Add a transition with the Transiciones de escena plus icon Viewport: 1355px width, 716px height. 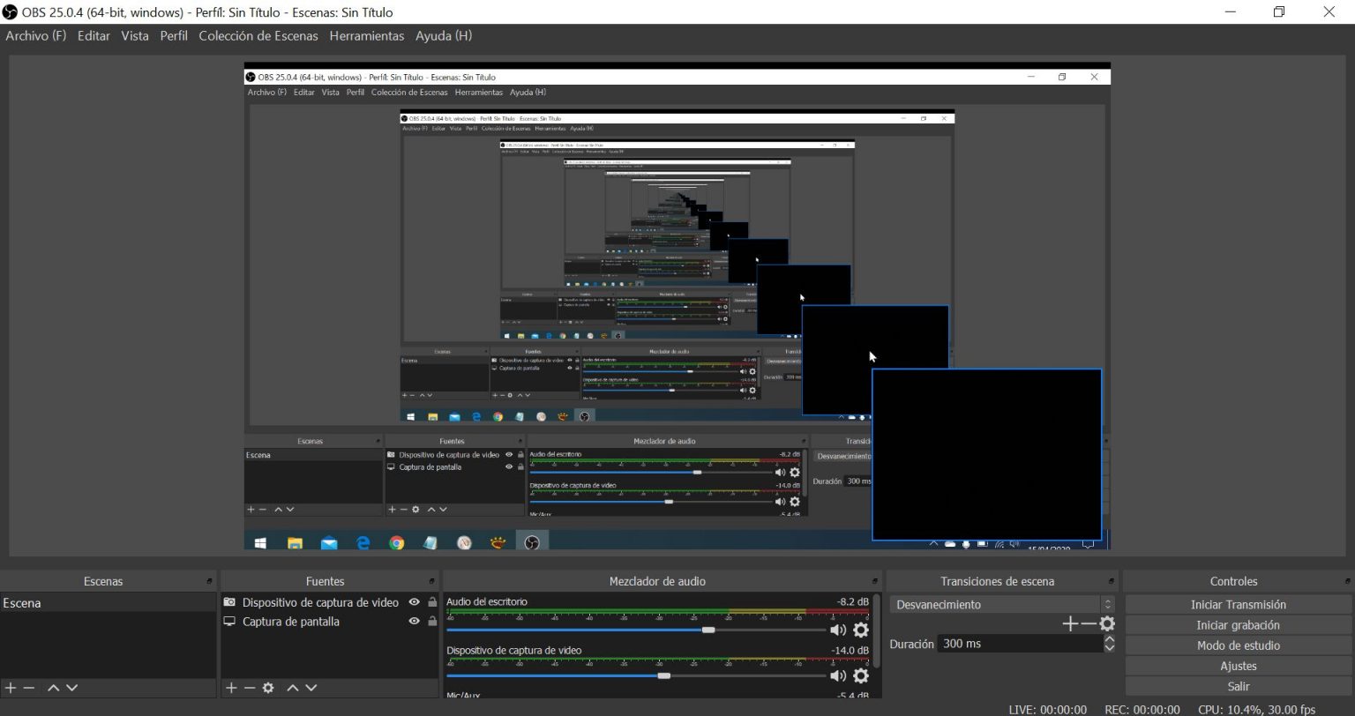coord(1070,624)
